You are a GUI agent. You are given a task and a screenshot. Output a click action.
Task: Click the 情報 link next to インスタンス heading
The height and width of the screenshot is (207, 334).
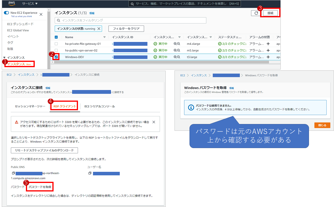[x=92, y=13]
